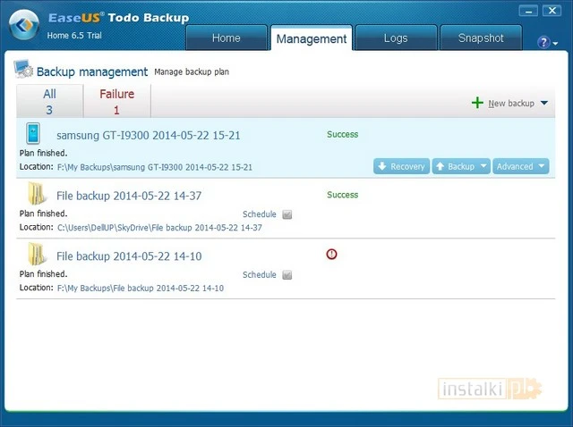Click the Backup management monitor icon
Screen dimensions: 573x427
(x=23, y=69)
